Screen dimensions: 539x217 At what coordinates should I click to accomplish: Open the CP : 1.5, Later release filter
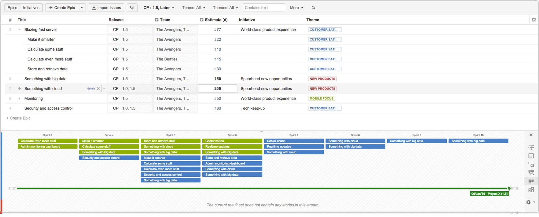coord(159,8)
